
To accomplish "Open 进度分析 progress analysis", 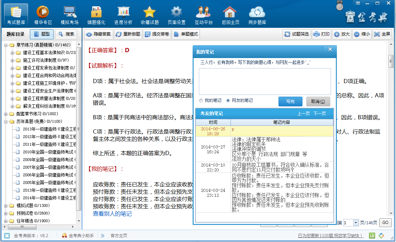I will tap(123, 15).
